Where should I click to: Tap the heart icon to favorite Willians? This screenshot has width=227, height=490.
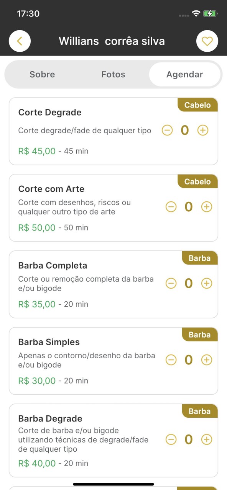coord(207,41)
